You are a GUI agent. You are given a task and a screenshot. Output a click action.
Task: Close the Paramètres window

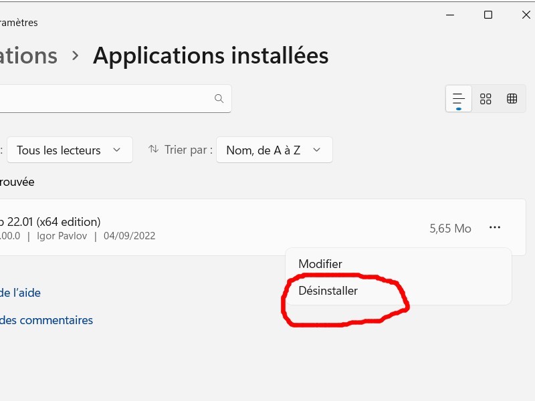[x=525, y=15]
